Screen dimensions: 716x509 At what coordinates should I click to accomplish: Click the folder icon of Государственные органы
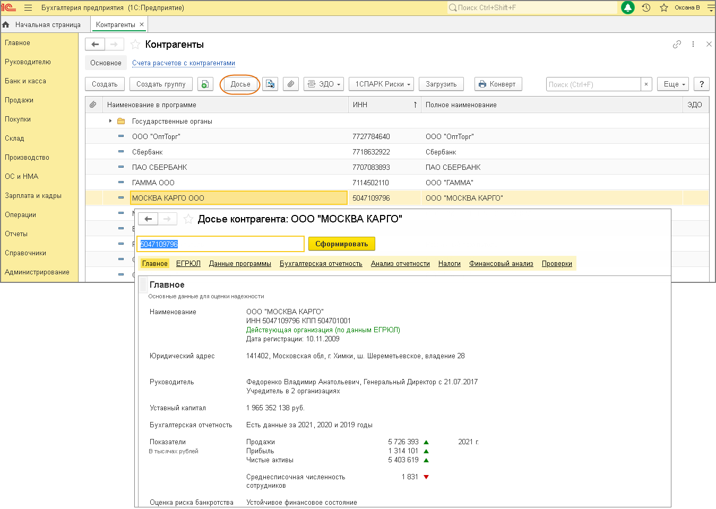[121, 121]
